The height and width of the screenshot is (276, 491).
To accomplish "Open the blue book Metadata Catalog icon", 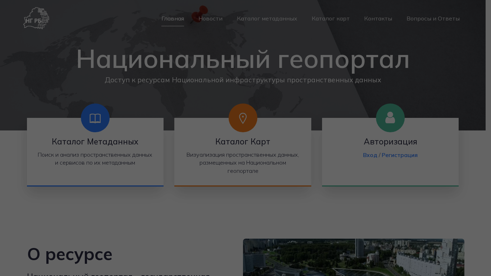I will [x=95, y=118].
